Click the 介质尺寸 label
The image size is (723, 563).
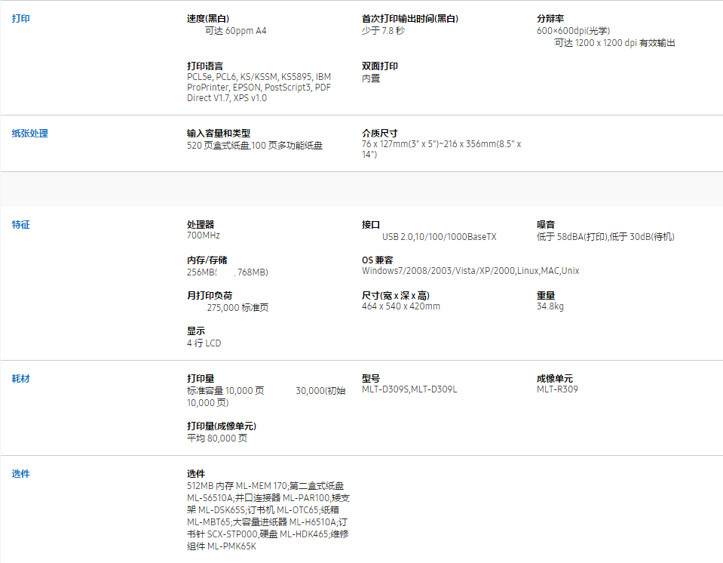click(x=380, y=134)
